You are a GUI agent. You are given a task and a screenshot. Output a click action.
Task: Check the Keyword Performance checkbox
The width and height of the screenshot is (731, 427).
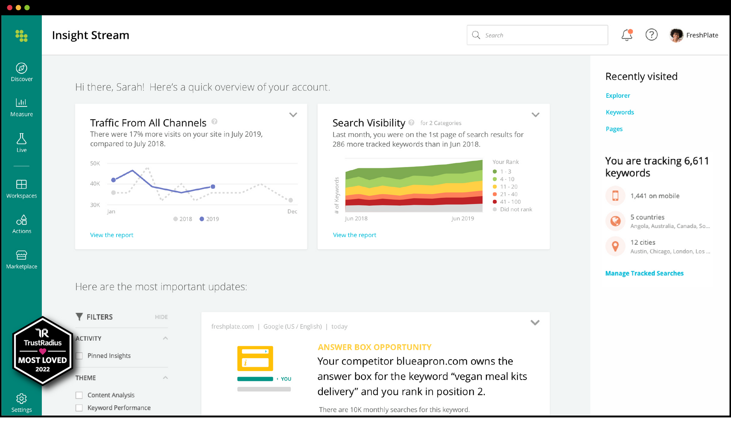click(x=79, y=408)
